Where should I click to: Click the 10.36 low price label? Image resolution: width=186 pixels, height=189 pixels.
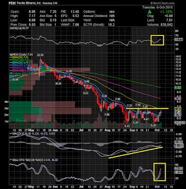(58, 84)
